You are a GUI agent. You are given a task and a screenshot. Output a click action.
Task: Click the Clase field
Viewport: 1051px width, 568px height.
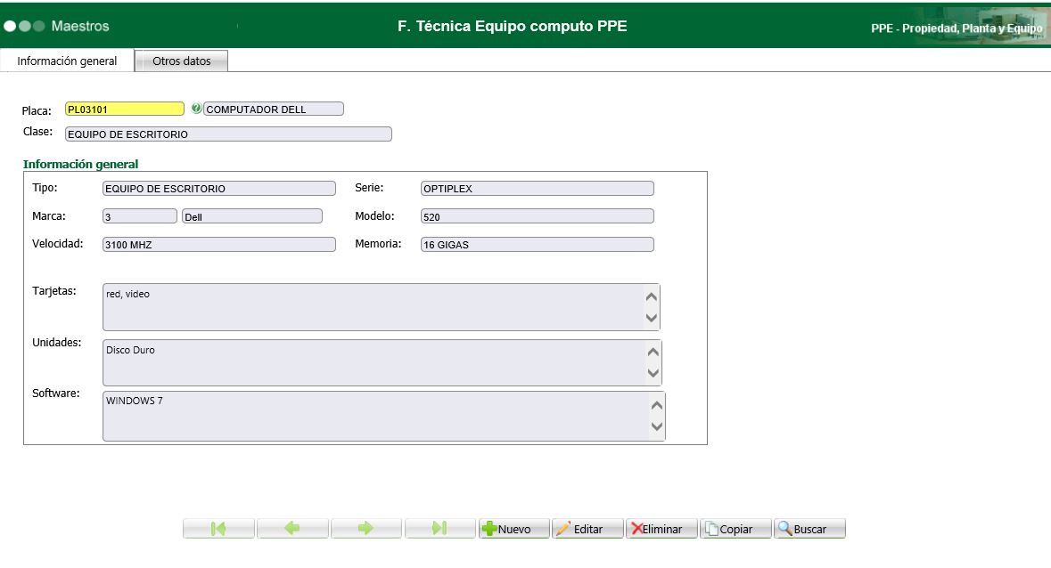tap(228, 134)
